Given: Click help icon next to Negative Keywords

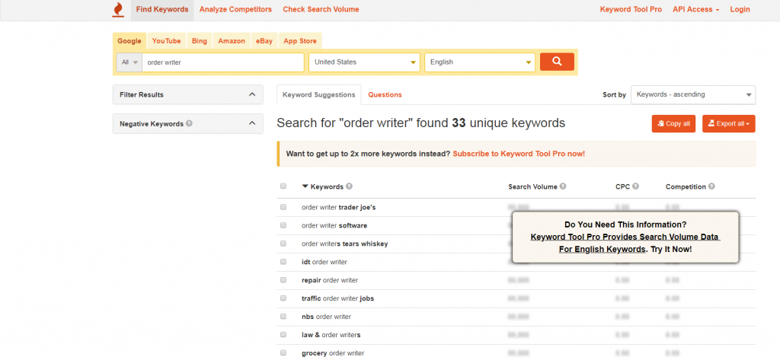Looking at the screenshot, I should (189, 123).
